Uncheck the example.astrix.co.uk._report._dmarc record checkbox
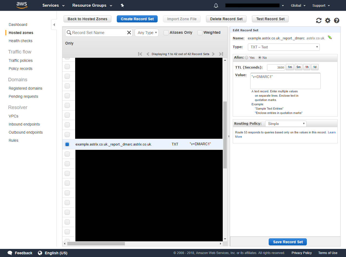The width and height of the screenshot is (346, 257). point(67,144)
